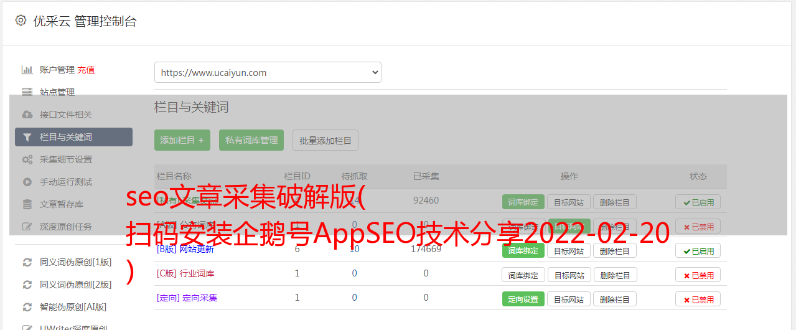Click 删除栏目 in the 92460 row
Viewport: 796px width, 330px height.
coord(614,202)
